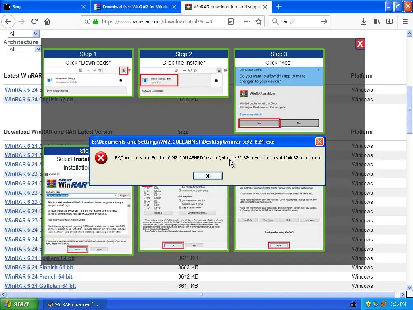This screenshot has width=413, height=310.
Task: Click the search box containing rar pc
Action: click(x=299, y=21)
